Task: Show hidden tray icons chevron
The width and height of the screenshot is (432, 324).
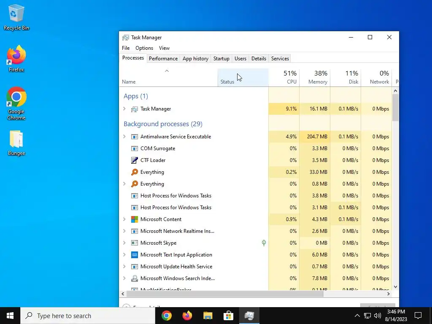Action: (357, 316)
